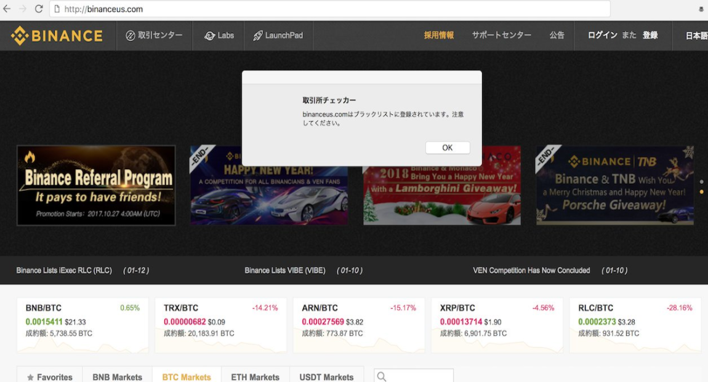Open the XRP/BTC ticker card
Viewport: 708px width, 382px height.
(497, 325)
